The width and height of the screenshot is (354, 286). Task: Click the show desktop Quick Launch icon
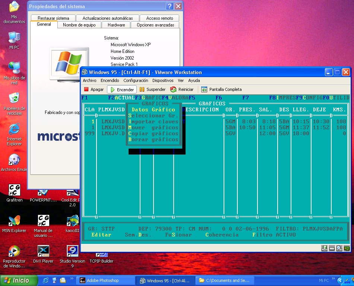click(x=54, y=280)
